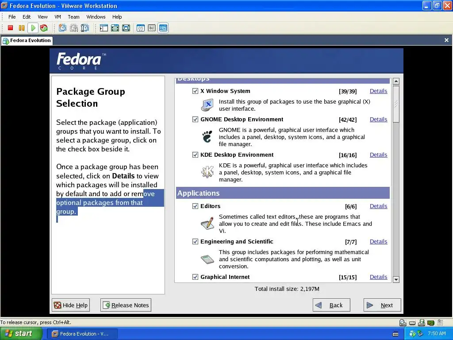
Task: Open snapshot manager wrench-clock icon
Action: [x=85, y=28]
